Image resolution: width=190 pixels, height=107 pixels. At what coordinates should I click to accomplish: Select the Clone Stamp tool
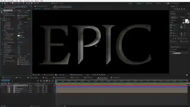pyautogui.click(x=29, y=3)
